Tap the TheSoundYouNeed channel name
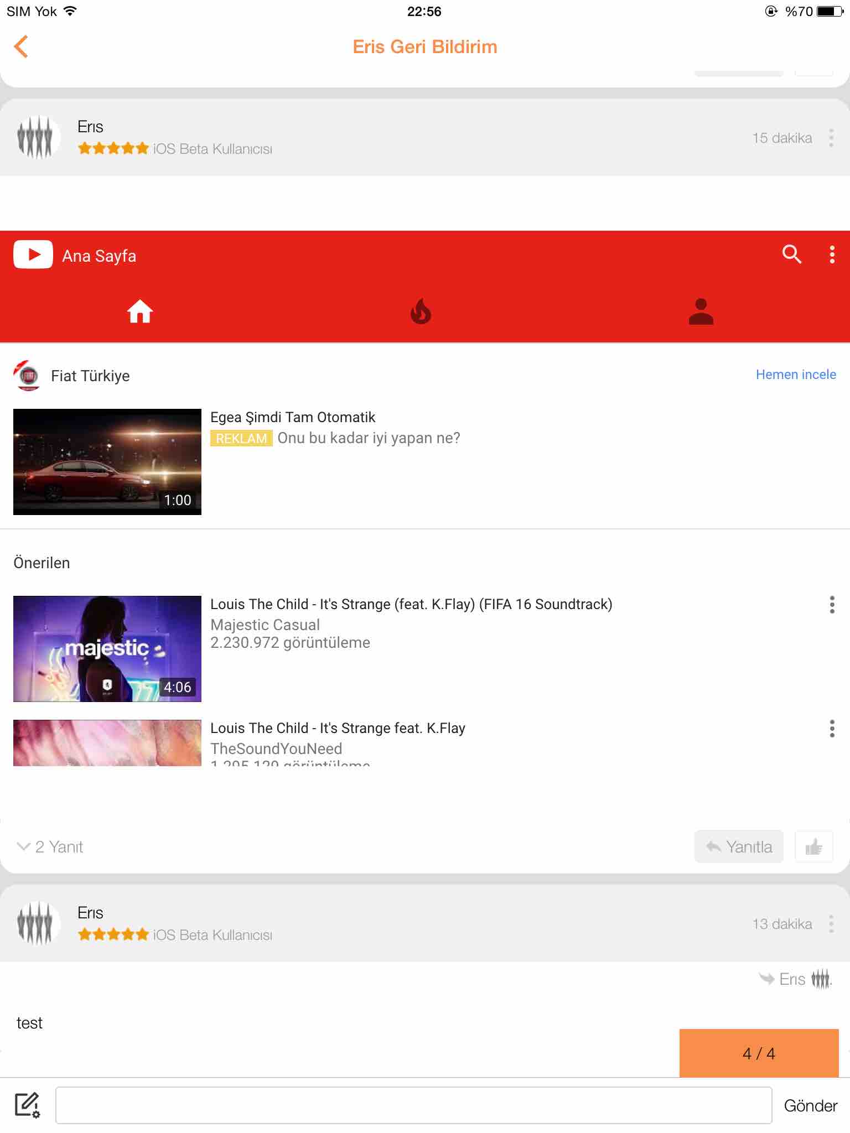 276,749
